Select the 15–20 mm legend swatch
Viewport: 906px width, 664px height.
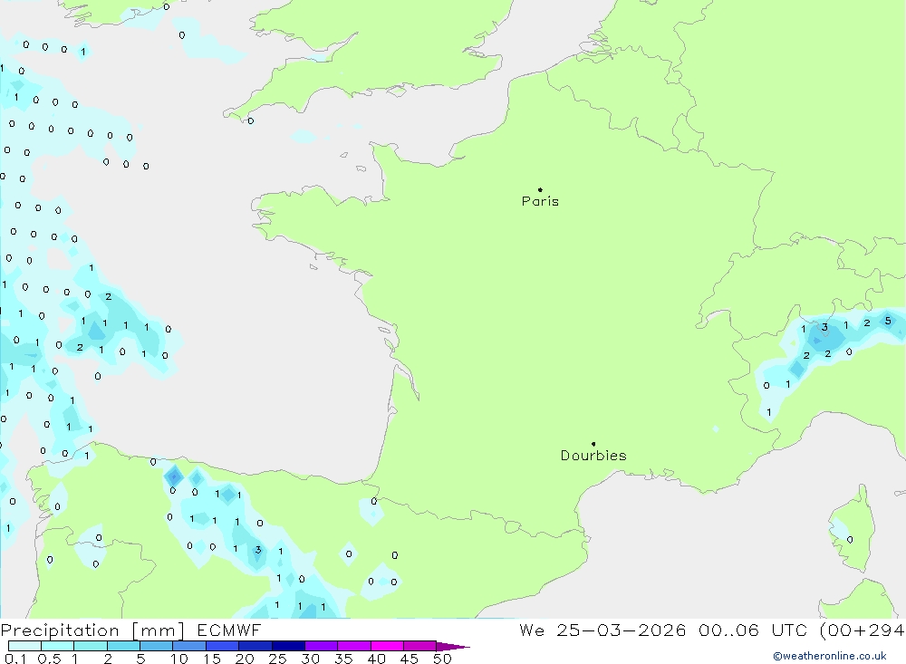[x=223, y=646]
